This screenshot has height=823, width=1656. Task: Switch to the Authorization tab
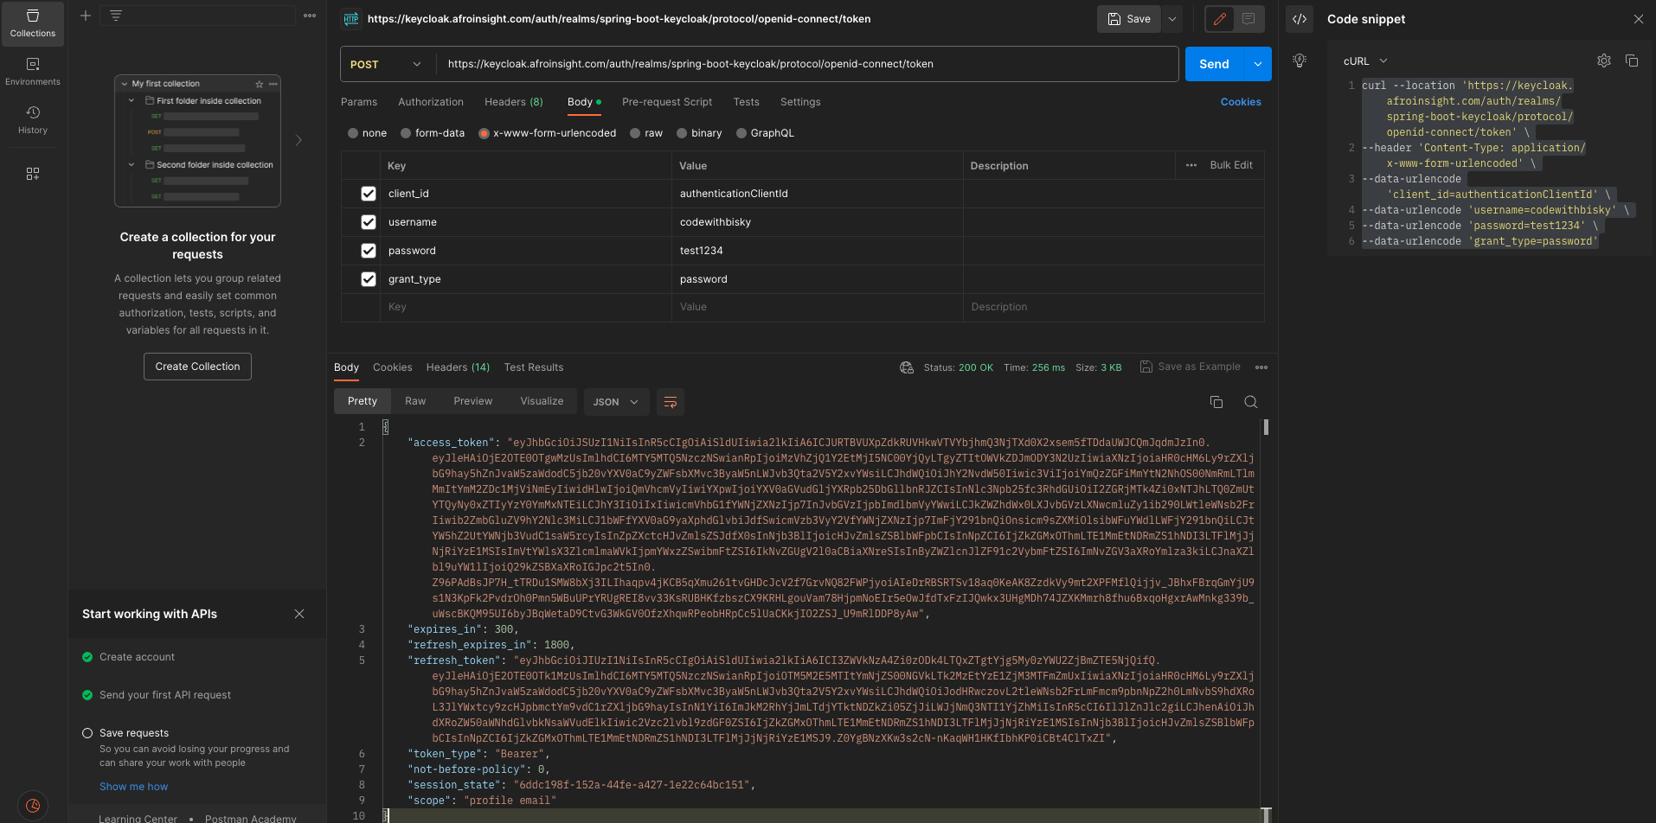[431, 102]
